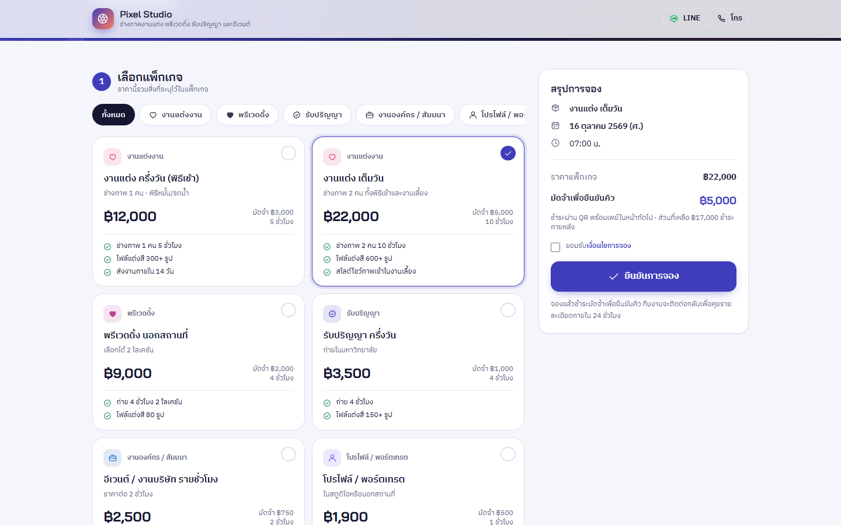Click สรุปการจอง summary heading
The height and width of the screenshot is (525, 841).
576,89
